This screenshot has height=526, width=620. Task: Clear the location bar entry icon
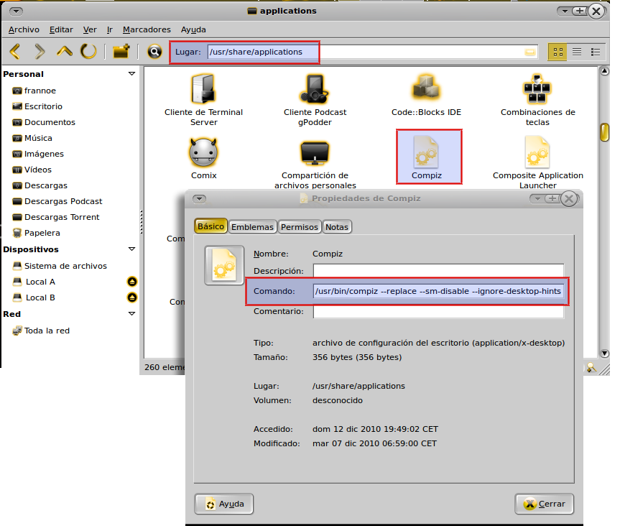(530, 52)
